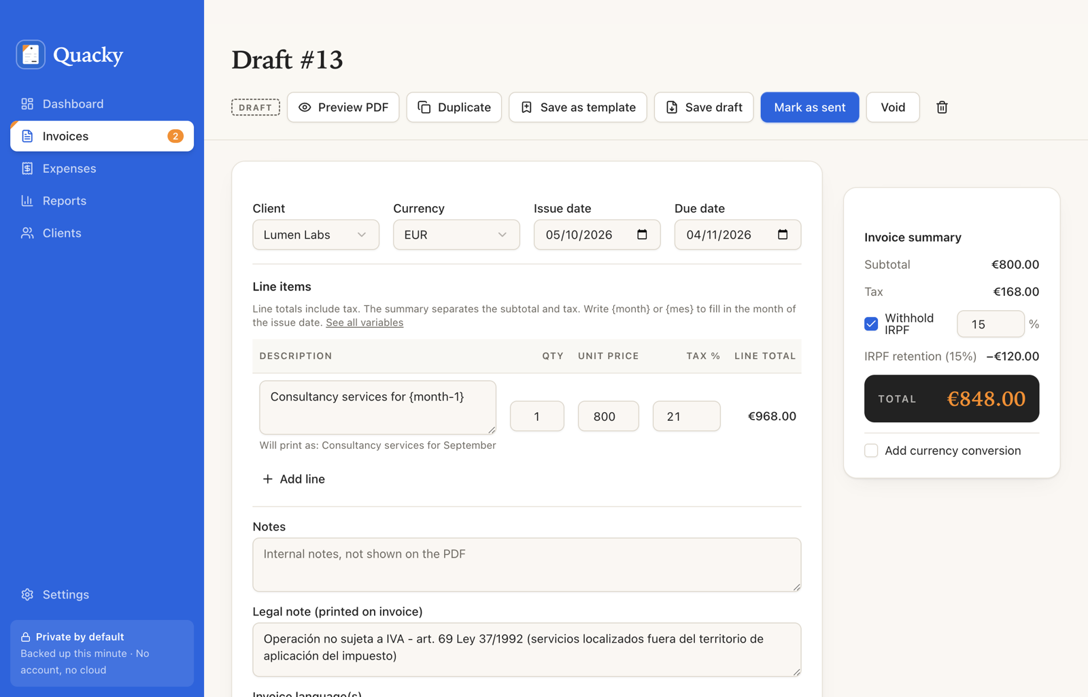Click the 'Will print as' preview text
Image resolution: width=1088 pixels, height=697 pixels.
377,445
